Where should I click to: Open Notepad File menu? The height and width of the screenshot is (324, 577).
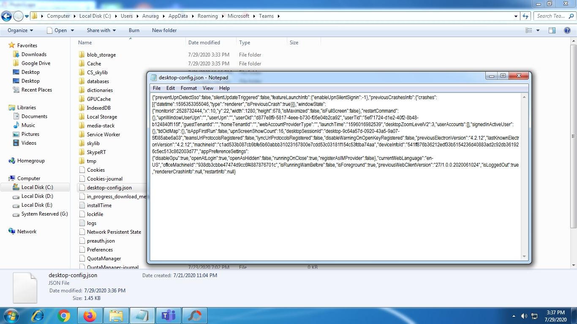click(x=157, y=88)
